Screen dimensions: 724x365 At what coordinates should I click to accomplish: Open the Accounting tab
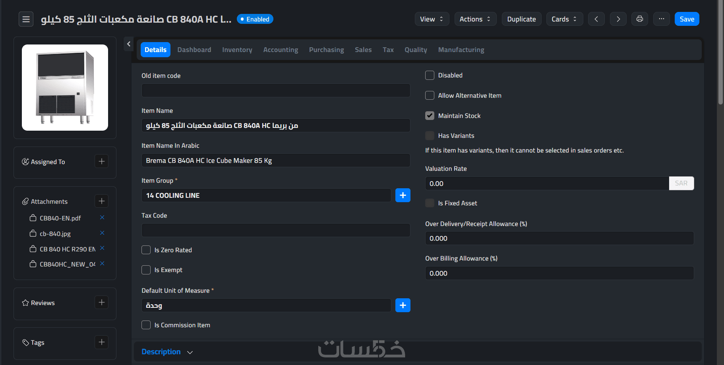281,50
